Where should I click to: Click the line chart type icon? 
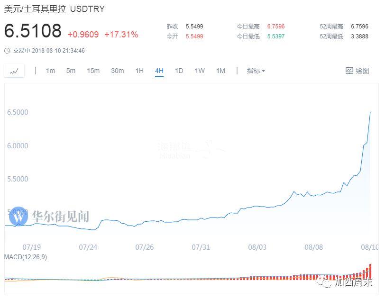(x=14, y=71)
